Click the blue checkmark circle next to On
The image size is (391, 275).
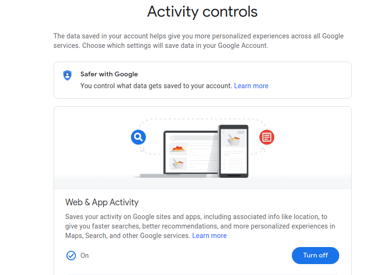click(71, 256)
